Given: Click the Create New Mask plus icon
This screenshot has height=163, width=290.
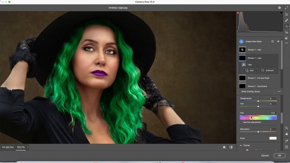Looking at the screenshot, I should [x=242, y=41].
